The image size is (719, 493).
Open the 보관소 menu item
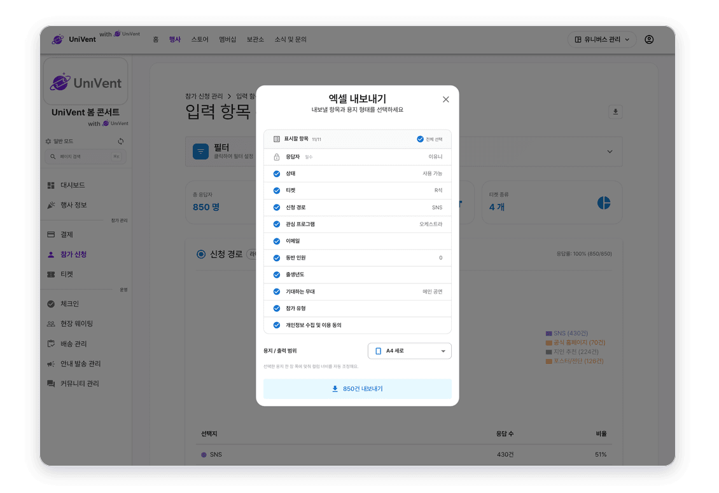pos(255,39)
